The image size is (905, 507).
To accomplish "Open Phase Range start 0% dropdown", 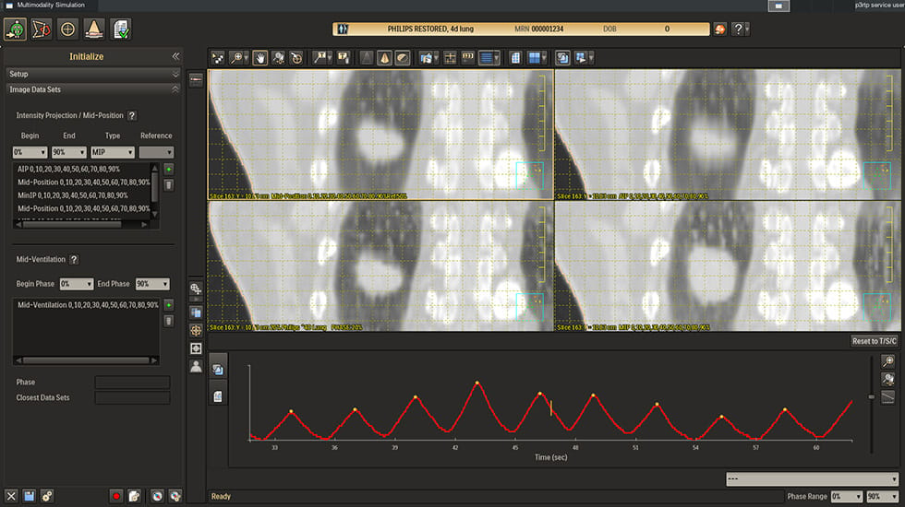I will [847, 496].
